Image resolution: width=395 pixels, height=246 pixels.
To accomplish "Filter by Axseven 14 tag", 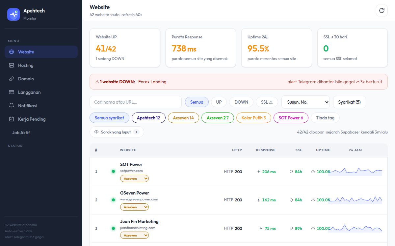I will (x=183, y=118).
